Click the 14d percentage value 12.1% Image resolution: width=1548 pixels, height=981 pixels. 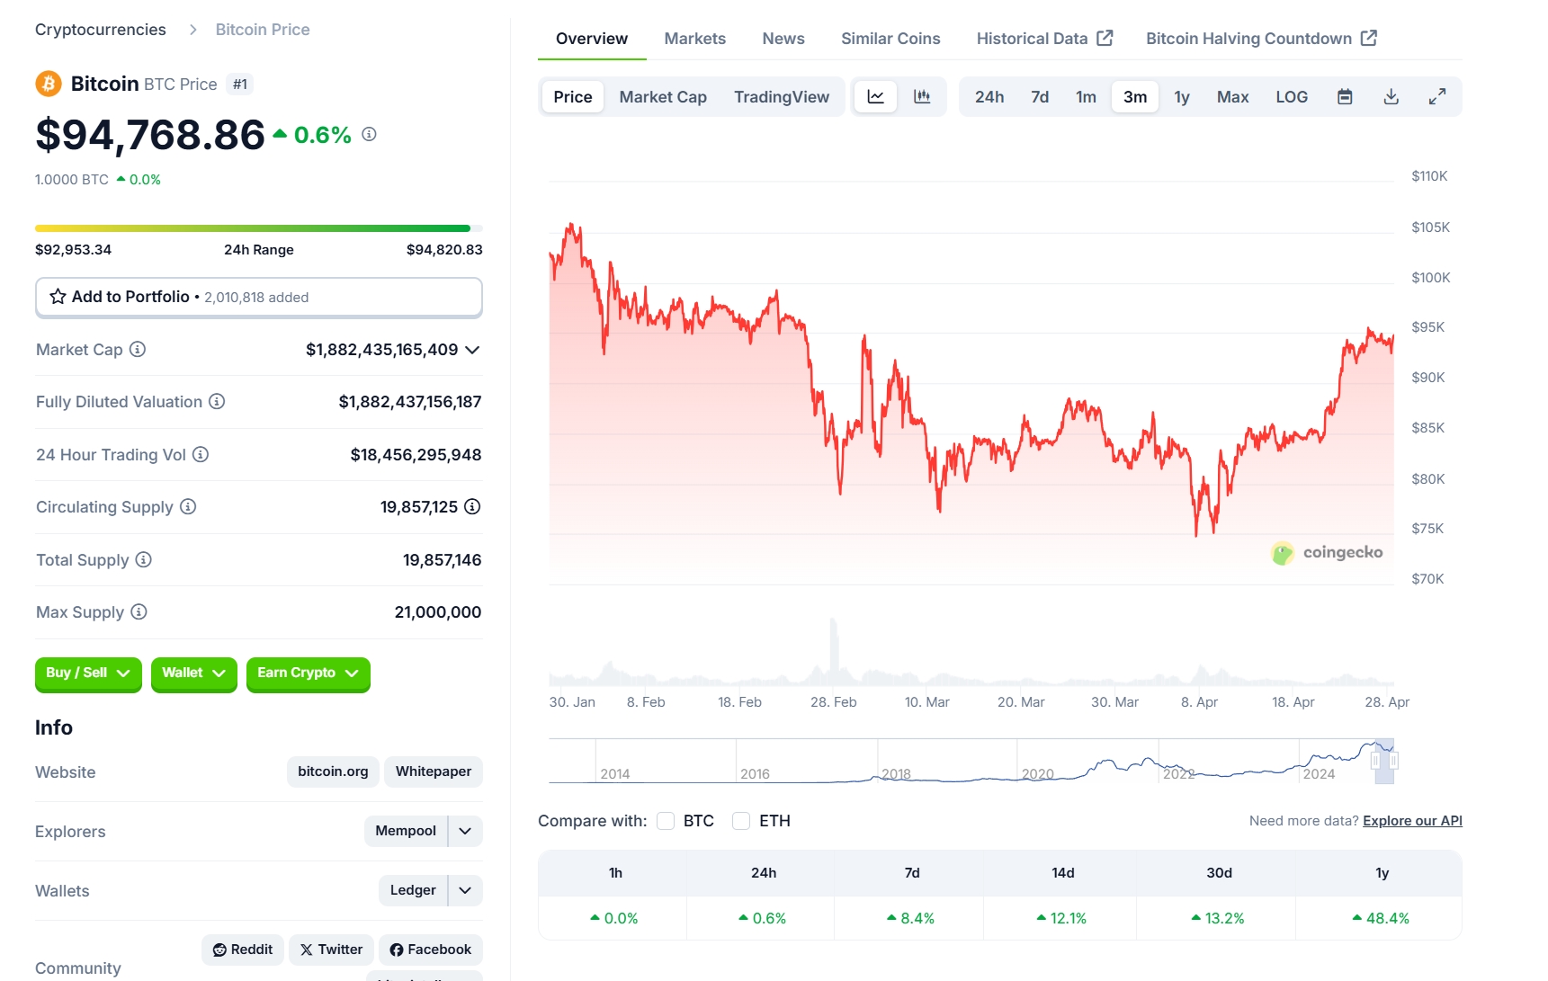coord(1061,918)
